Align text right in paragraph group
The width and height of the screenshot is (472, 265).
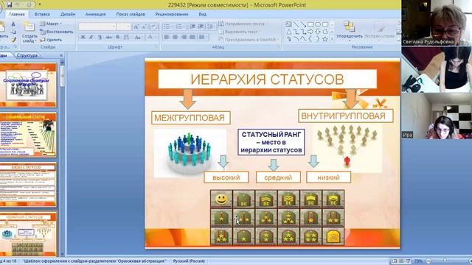pyautogui.click(x=184, y=38)
